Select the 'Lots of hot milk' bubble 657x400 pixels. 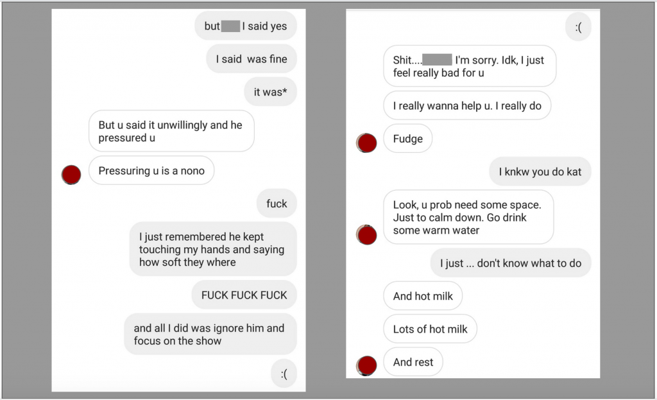click(x=430, y=329)
